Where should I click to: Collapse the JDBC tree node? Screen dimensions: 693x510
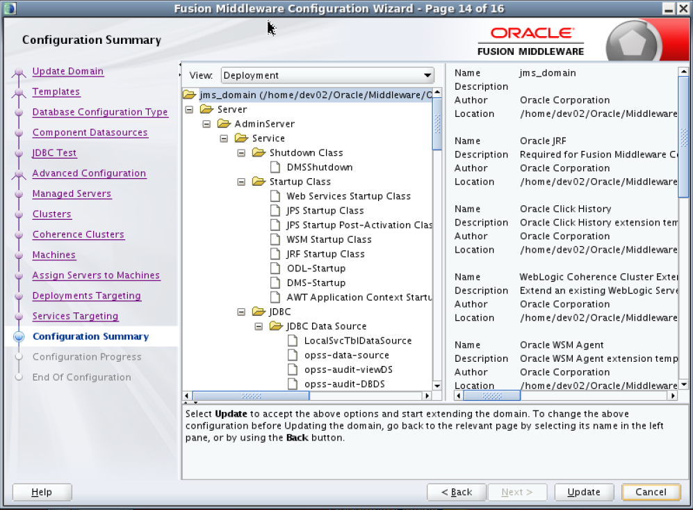(x=241, y=312)
